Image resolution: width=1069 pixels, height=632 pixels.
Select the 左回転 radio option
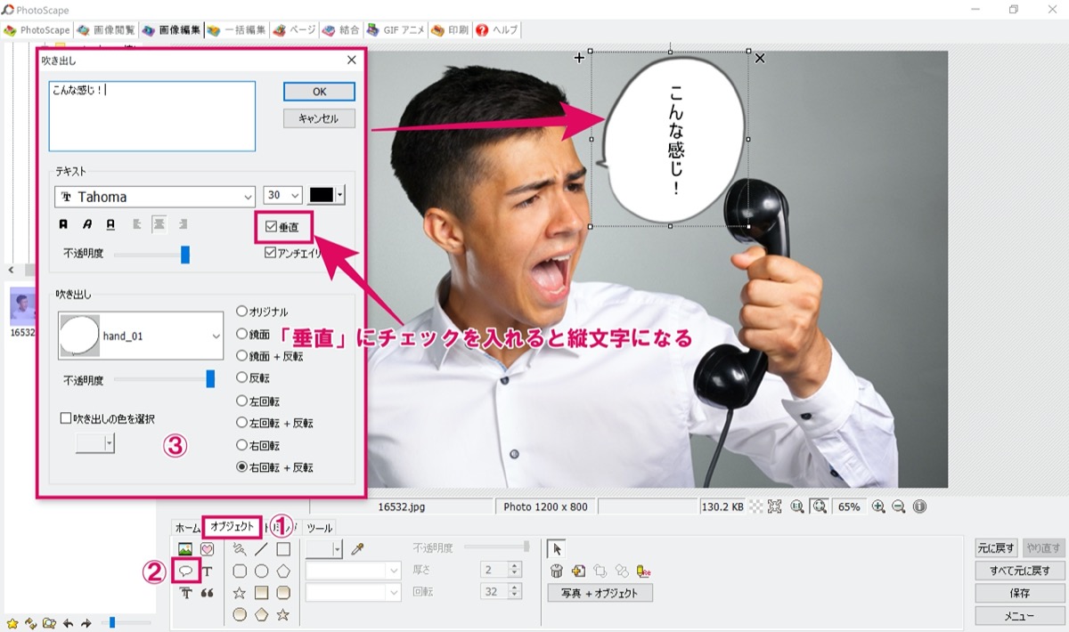pyautogui.click(x=241, y=401)
